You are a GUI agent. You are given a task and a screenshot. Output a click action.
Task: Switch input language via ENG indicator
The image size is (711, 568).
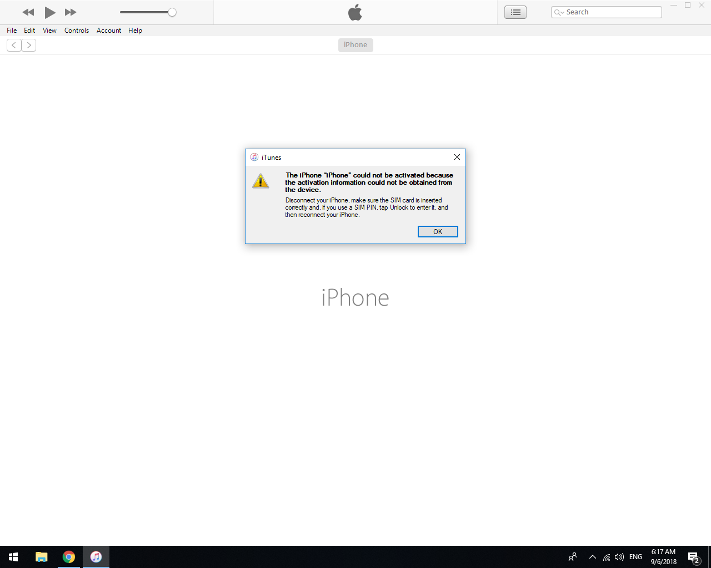click(635, 557)
